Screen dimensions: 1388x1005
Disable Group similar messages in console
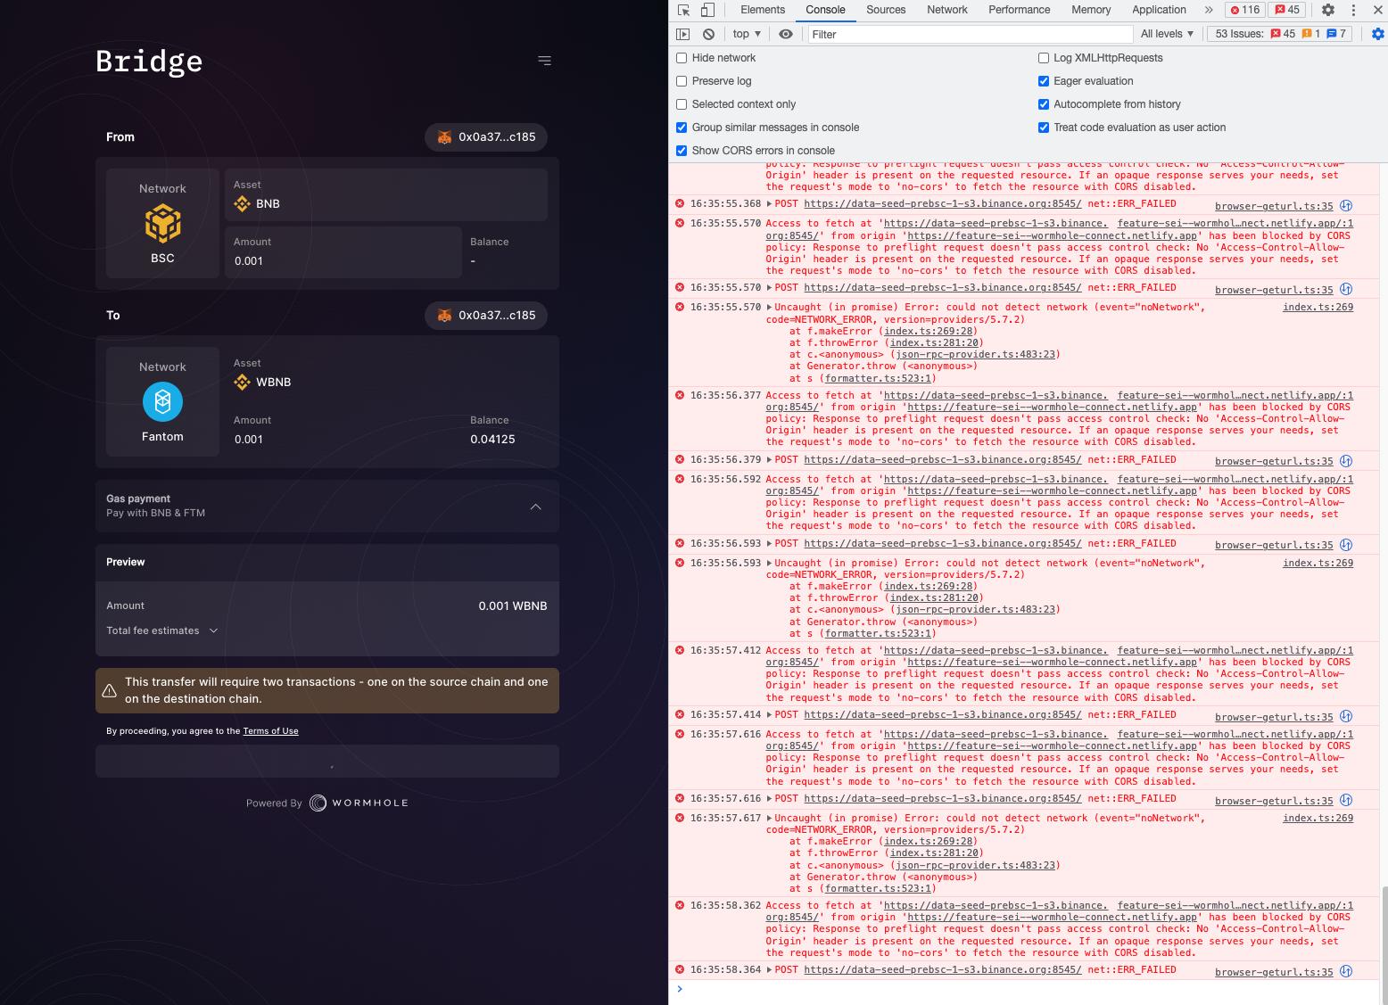pyautogui.click(x=682, y=127)
